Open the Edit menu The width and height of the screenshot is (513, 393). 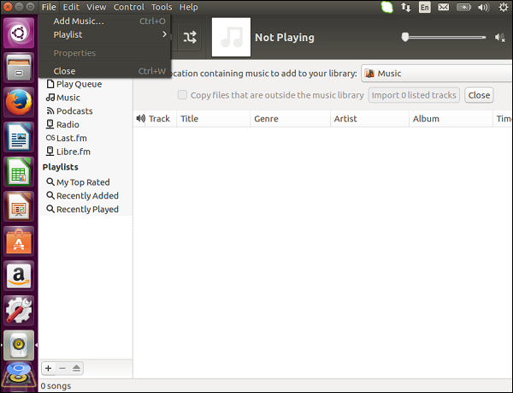coord(71,7)
